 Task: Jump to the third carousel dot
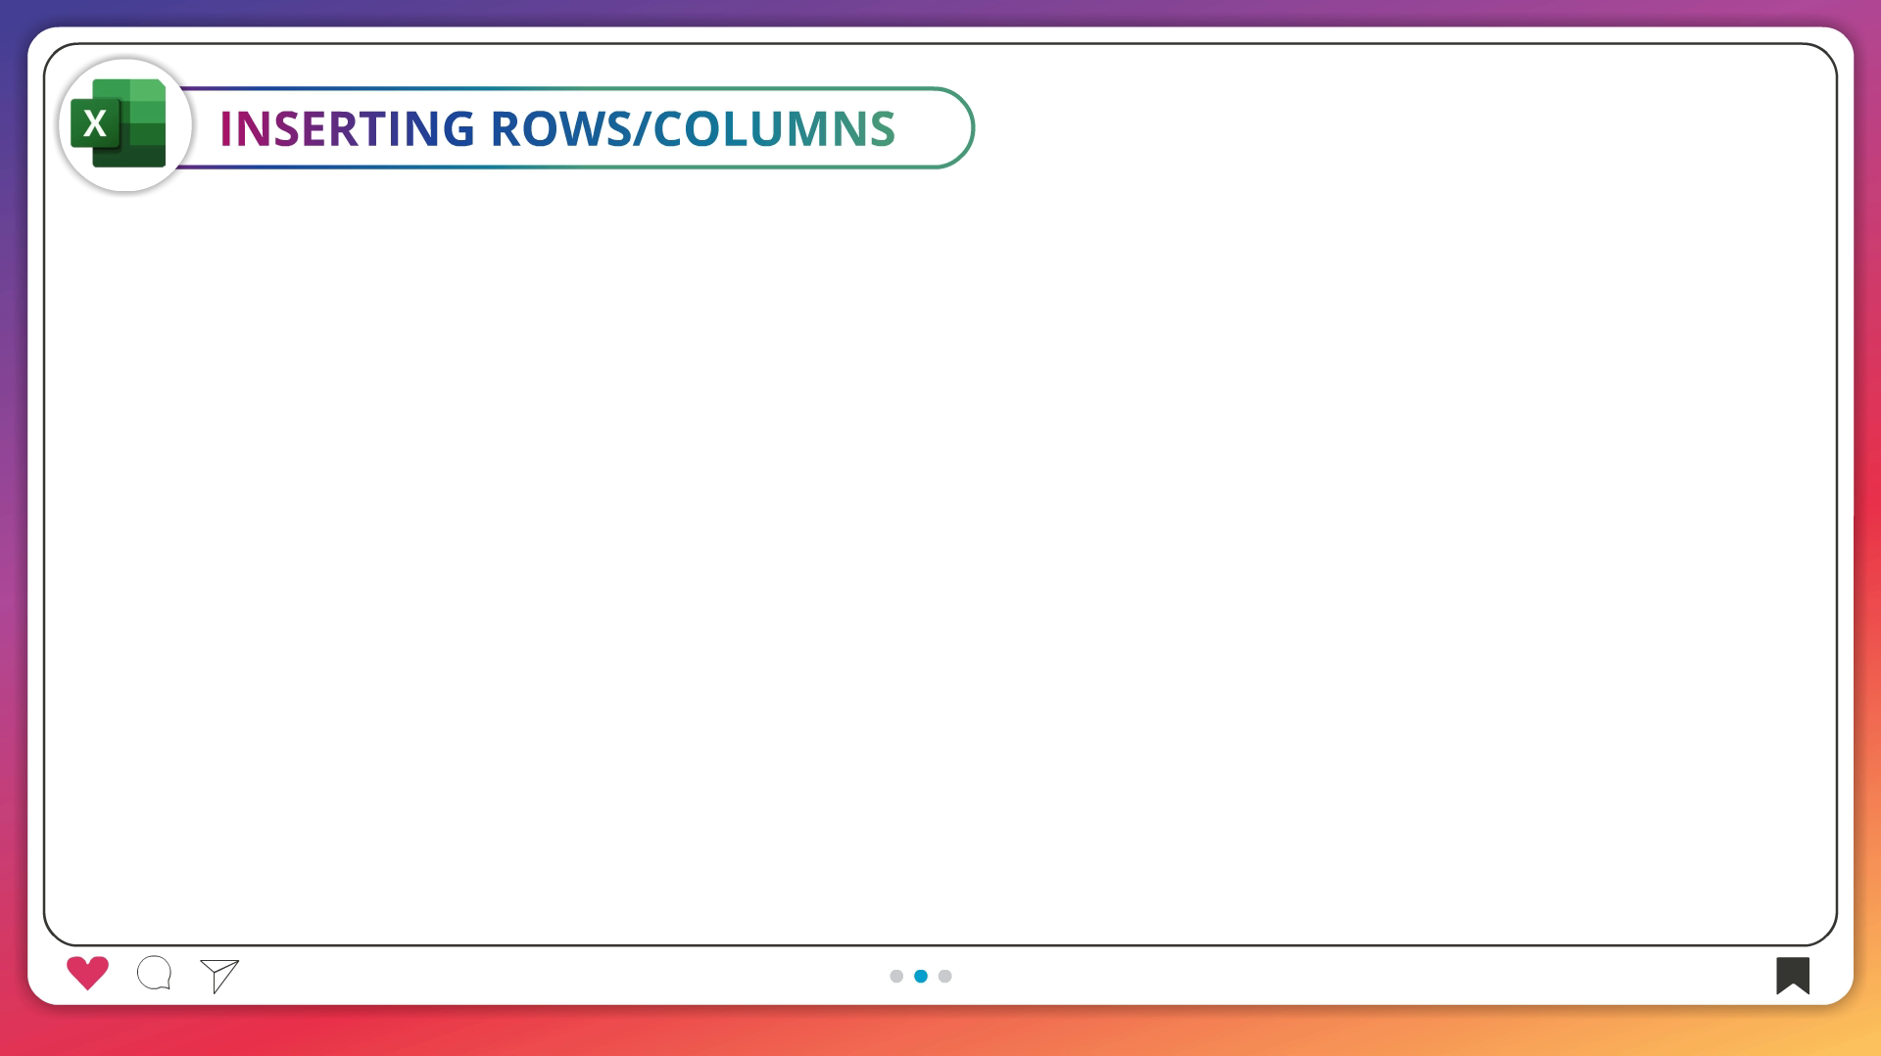click(944, 976)
